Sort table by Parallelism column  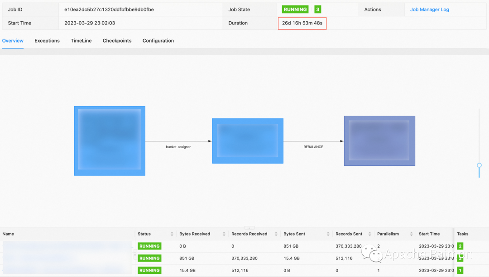tap(411, 234)
